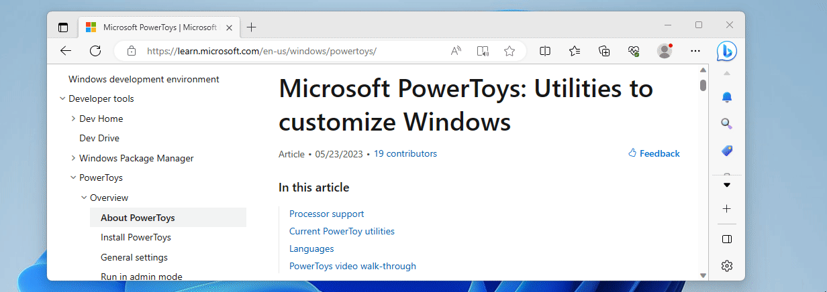Open the Collections toolbar icon

pyautogui.click(x=604, y=51)
